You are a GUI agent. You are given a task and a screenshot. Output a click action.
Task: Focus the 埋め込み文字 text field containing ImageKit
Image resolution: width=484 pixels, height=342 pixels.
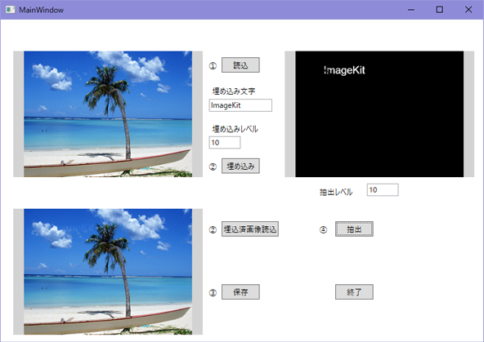click(240, 105)
